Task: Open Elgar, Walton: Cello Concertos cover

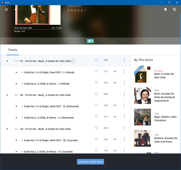Action: 143,117
